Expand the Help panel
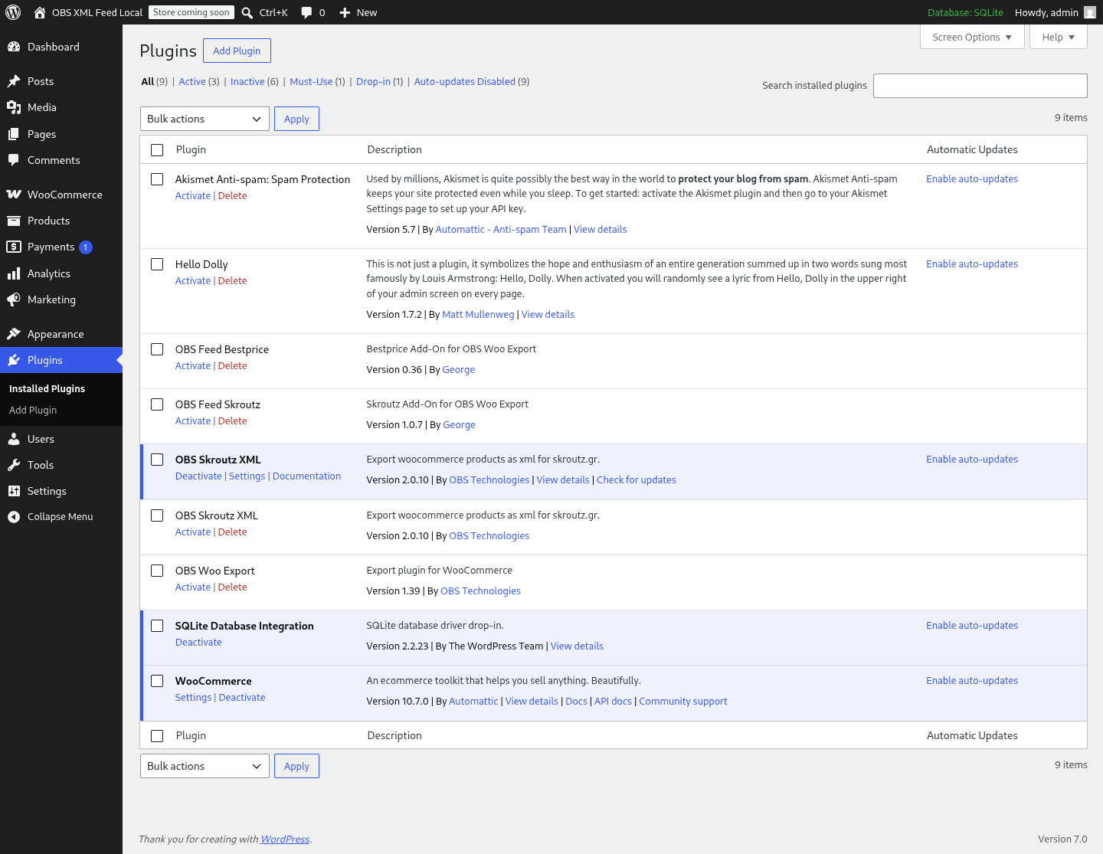The image size is (1103, 854). 1059,37
